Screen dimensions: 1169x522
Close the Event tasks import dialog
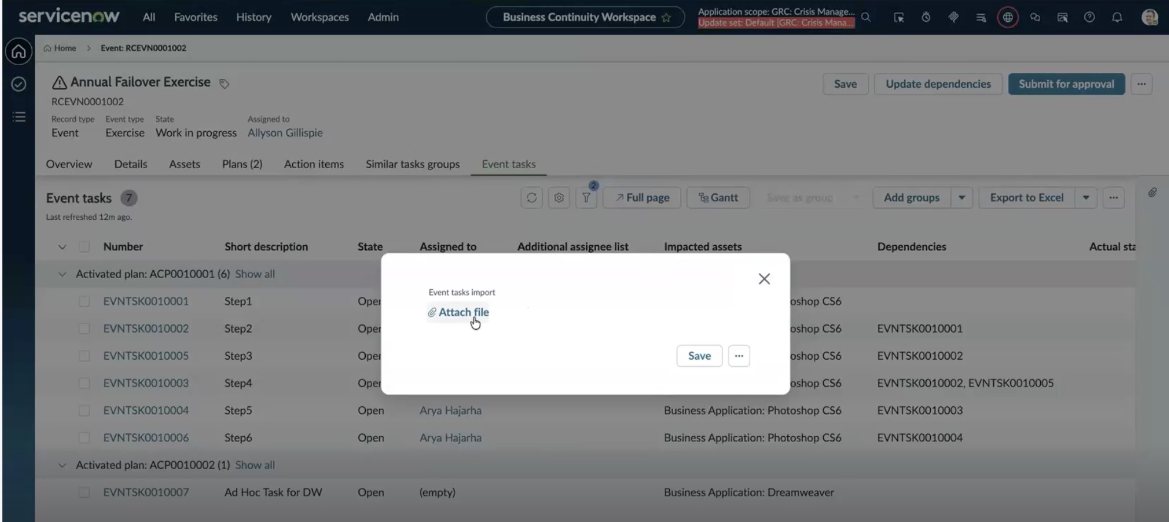(764, 279)
